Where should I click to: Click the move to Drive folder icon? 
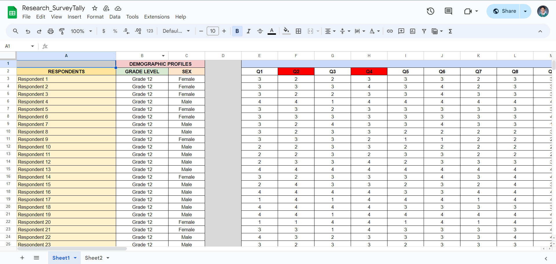point(106,8)
